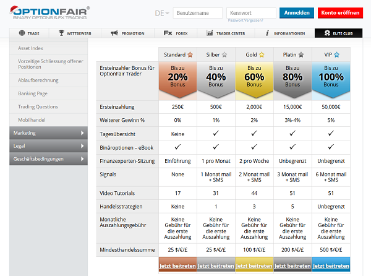Open the Wettbewerb menu tab

(x=75, y=33)
